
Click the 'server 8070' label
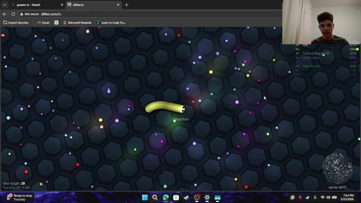pyautogui.click(x=337, y=187)
